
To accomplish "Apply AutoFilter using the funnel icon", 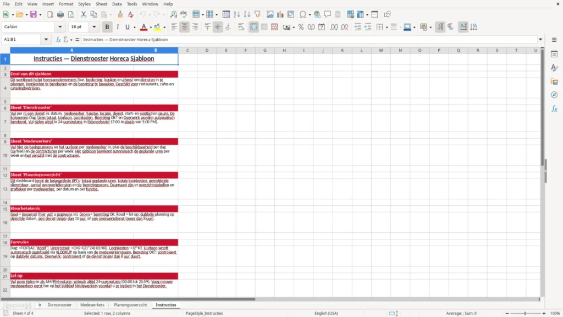I will click(x=257, y=14).
